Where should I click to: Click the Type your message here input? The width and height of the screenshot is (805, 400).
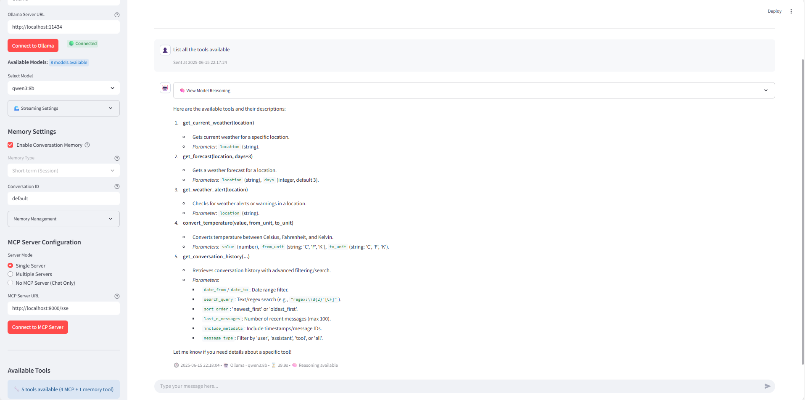pos(458,386)
